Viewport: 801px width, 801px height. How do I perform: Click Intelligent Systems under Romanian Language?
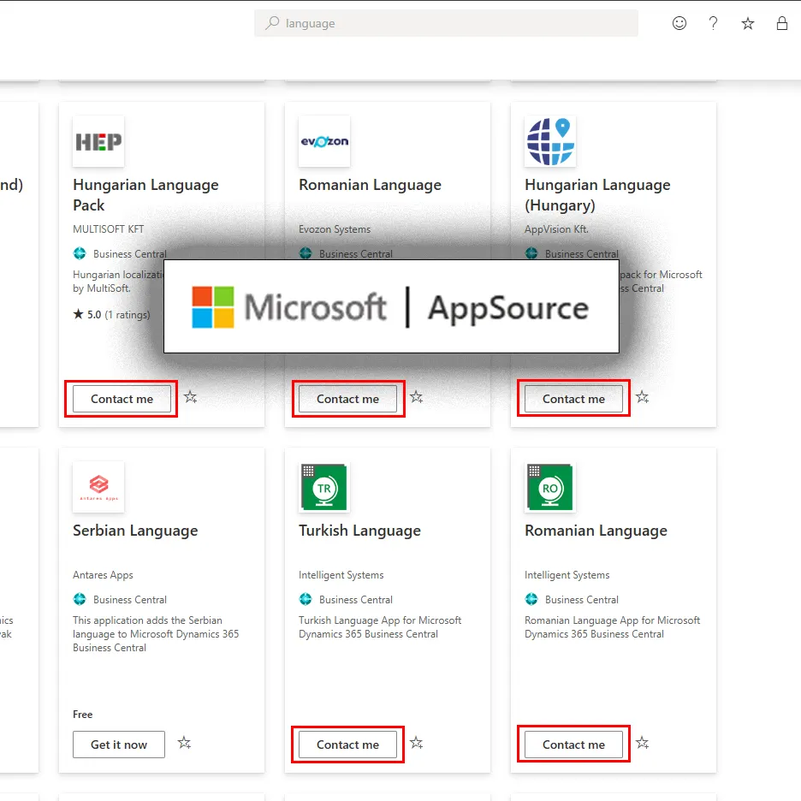tap(567, 575)
